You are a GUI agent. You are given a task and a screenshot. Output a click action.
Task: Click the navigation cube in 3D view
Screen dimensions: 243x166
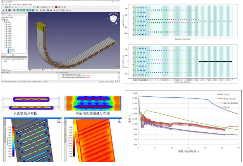[x=114, y=19]
